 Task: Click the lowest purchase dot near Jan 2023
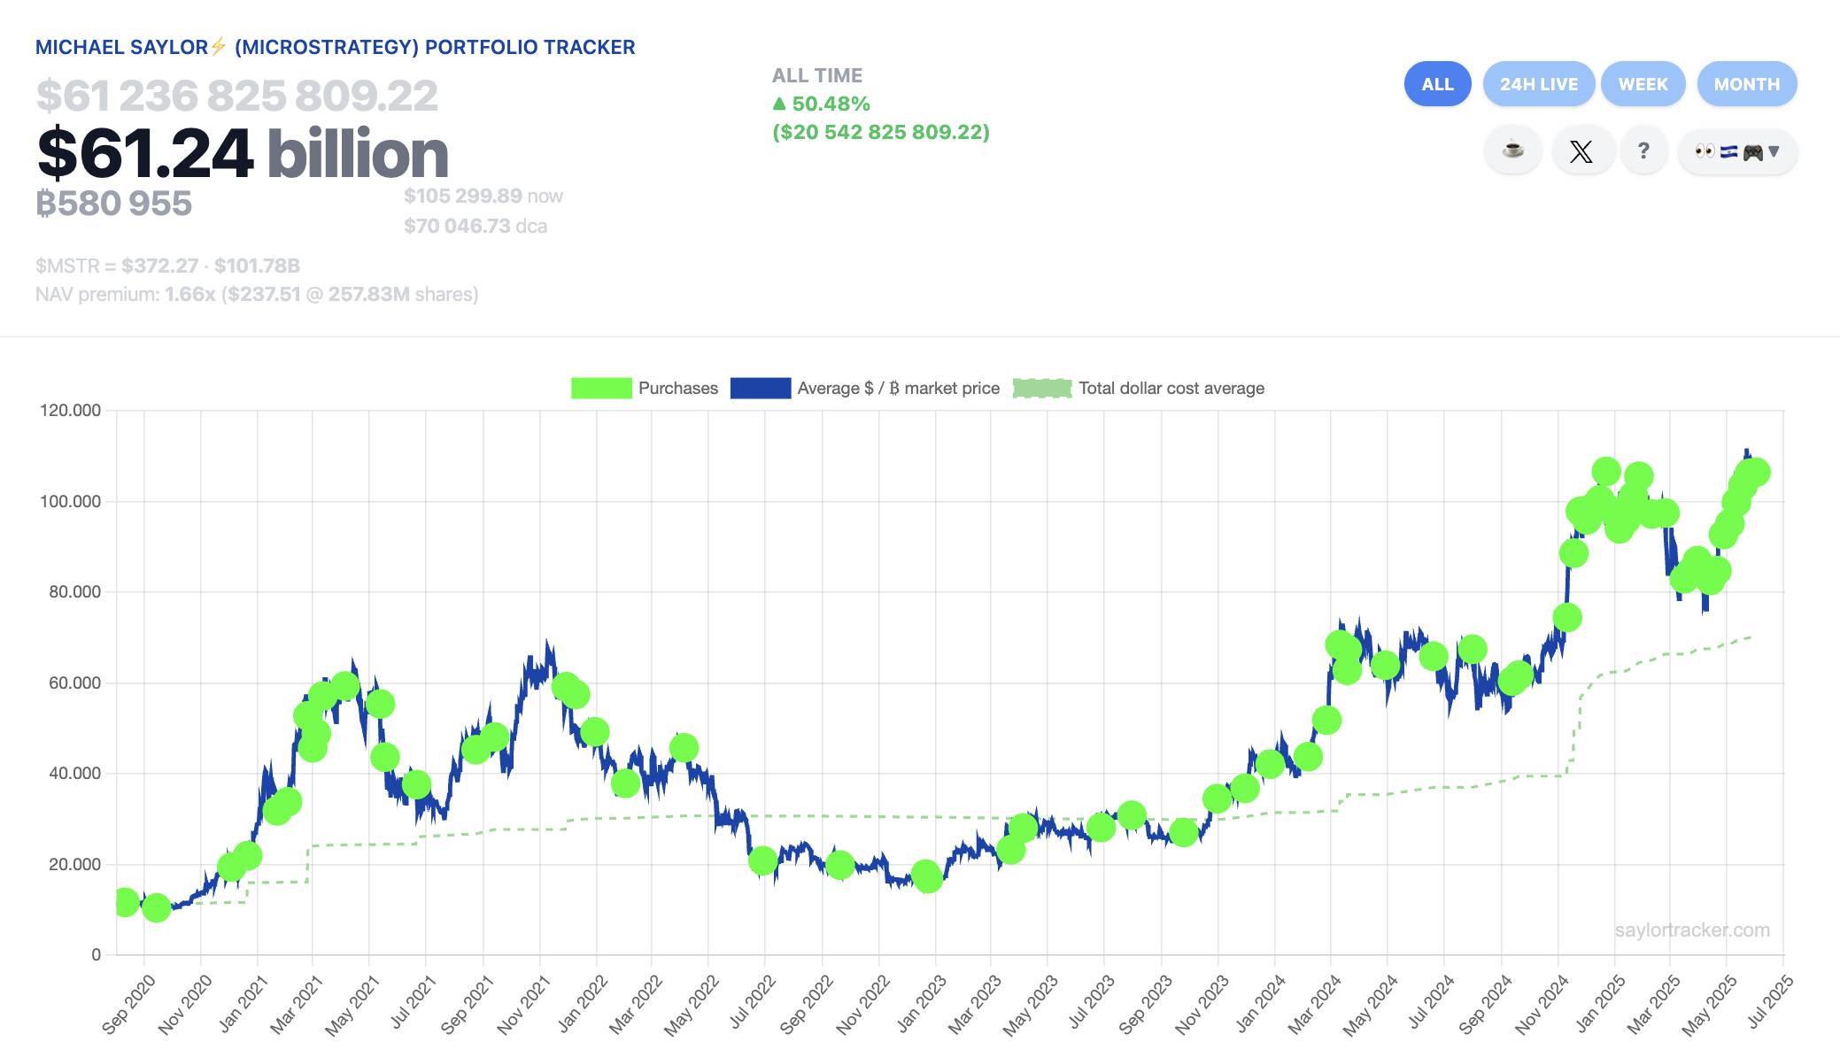coord(927,878)
